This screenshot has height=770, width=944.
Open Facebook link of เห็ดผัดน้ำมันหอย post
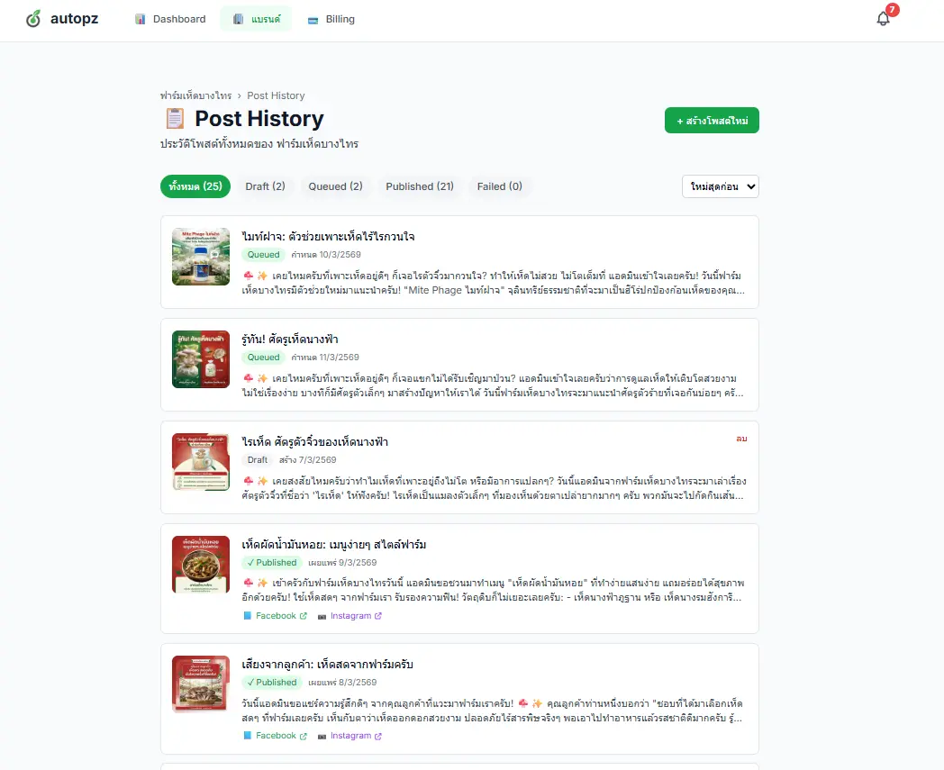point(275,616)
